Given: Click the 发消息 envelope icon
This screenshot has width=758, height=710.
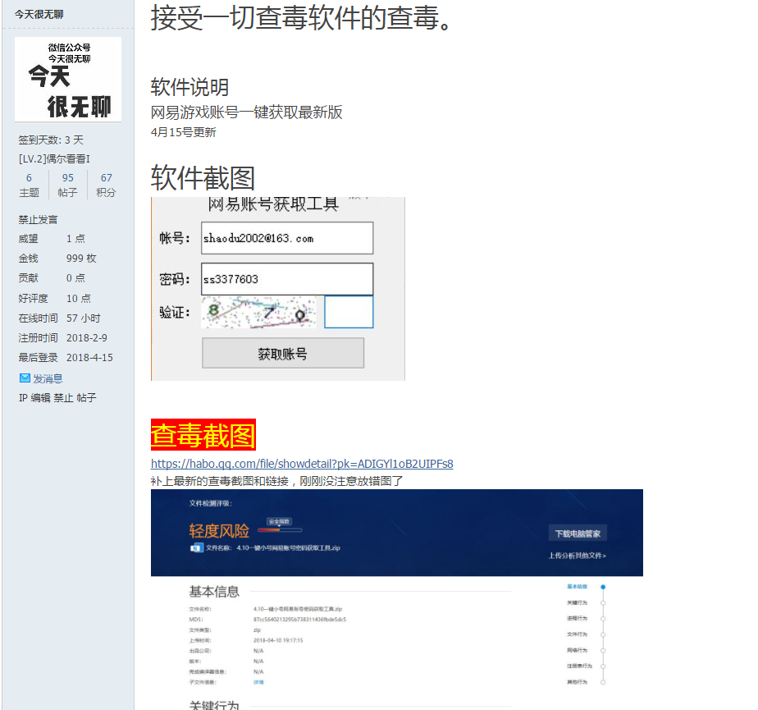Looking at the screenshot, I should pos(25,378).
